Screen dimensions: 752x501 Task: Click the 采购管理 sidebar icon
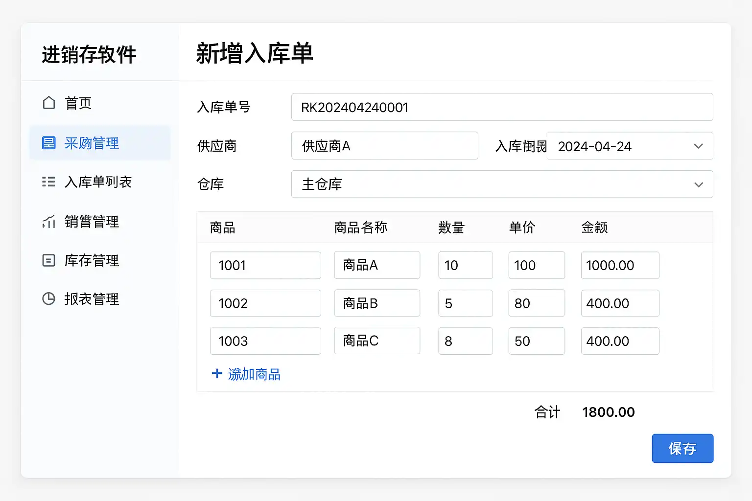point(49,143)
